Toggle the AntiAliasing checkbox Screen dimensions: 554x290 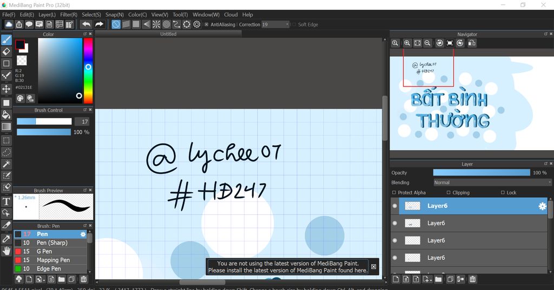[206, 25]
